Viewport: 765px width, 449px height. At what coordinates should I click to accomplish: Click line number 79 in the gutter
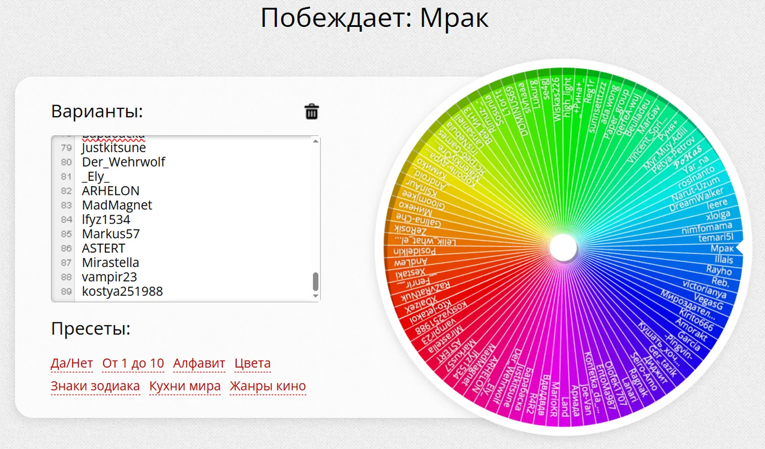pyautogui.click(x=66, y=148)
